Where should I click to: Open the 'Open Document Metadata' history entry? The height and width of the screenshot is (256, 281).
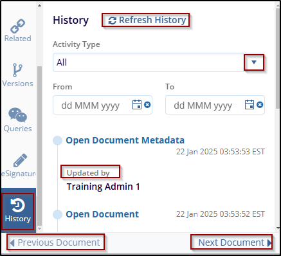click(x=125, y=140)
